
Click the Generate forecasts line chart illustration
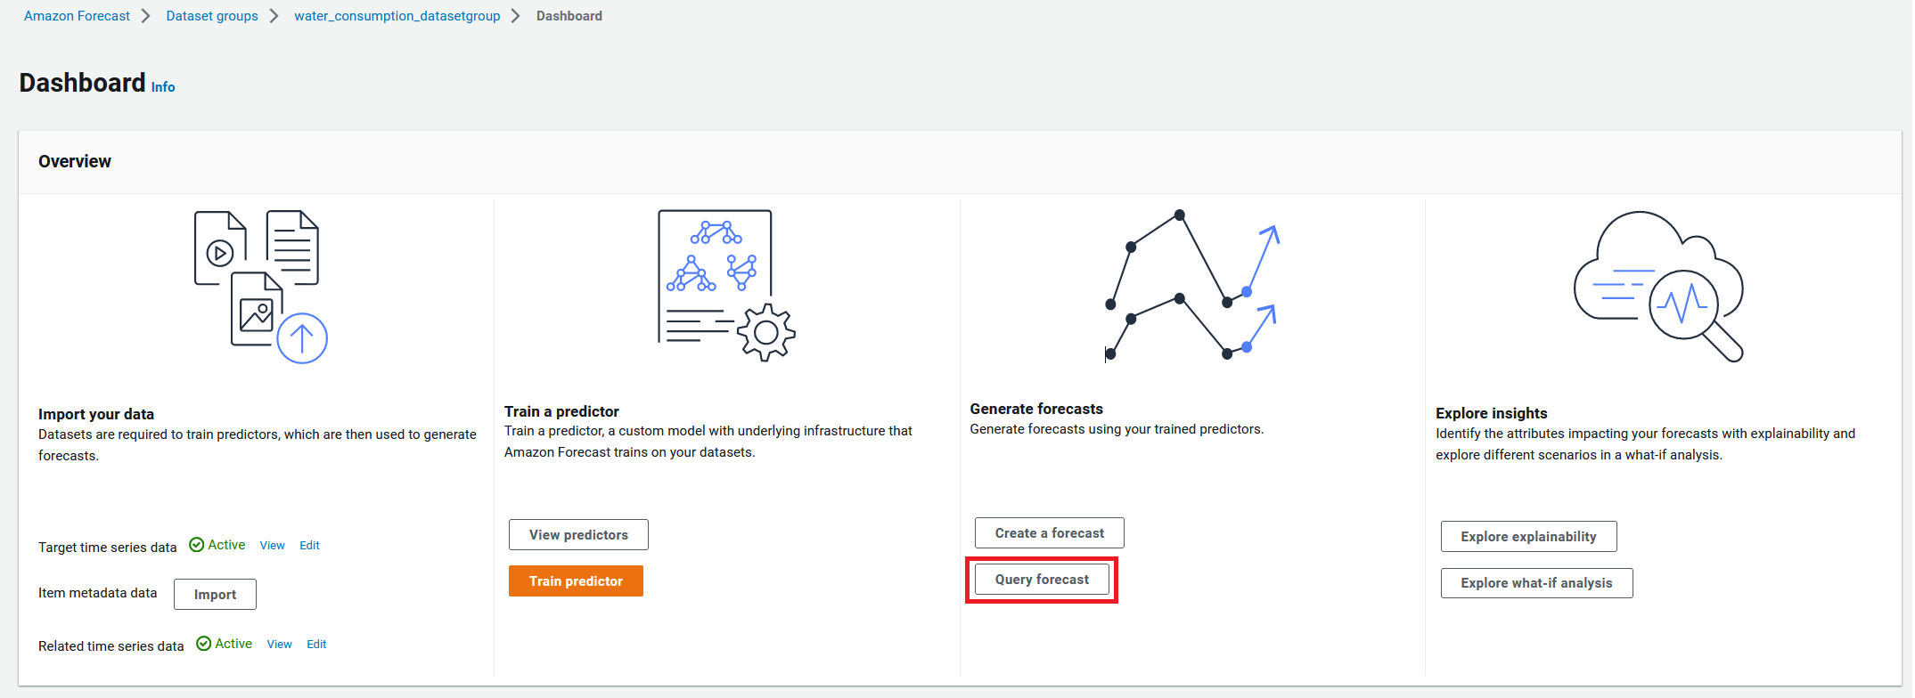(1192, 286)
